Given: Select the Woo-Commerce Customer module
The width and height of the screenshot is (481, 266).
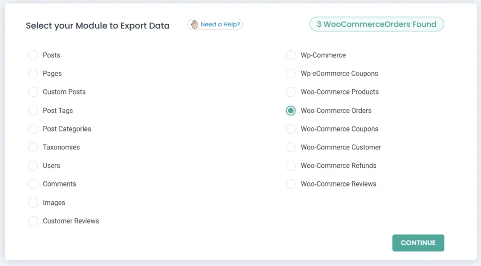Looking at the screenshot, I should coord(291,148).
